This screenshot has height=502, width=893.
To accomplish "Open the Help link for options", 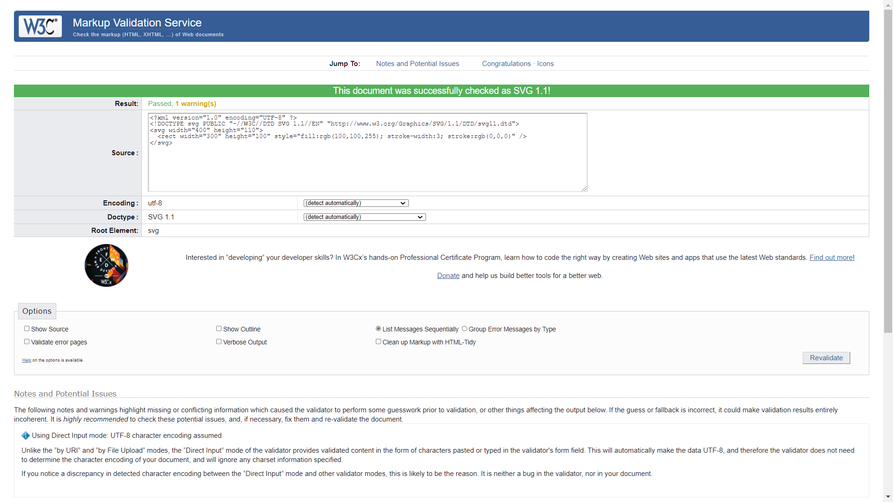I will tap(27, 360).
